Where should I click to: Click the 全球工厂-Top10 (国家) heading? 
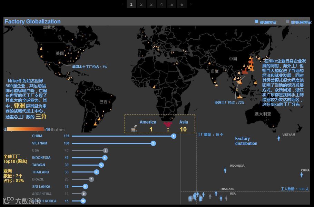click(16, 159)
